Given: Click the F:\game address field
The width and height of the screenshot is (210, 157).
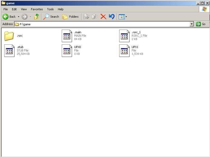Looking at the screenshot, I should pyautogui.click(x=103, y=24).
